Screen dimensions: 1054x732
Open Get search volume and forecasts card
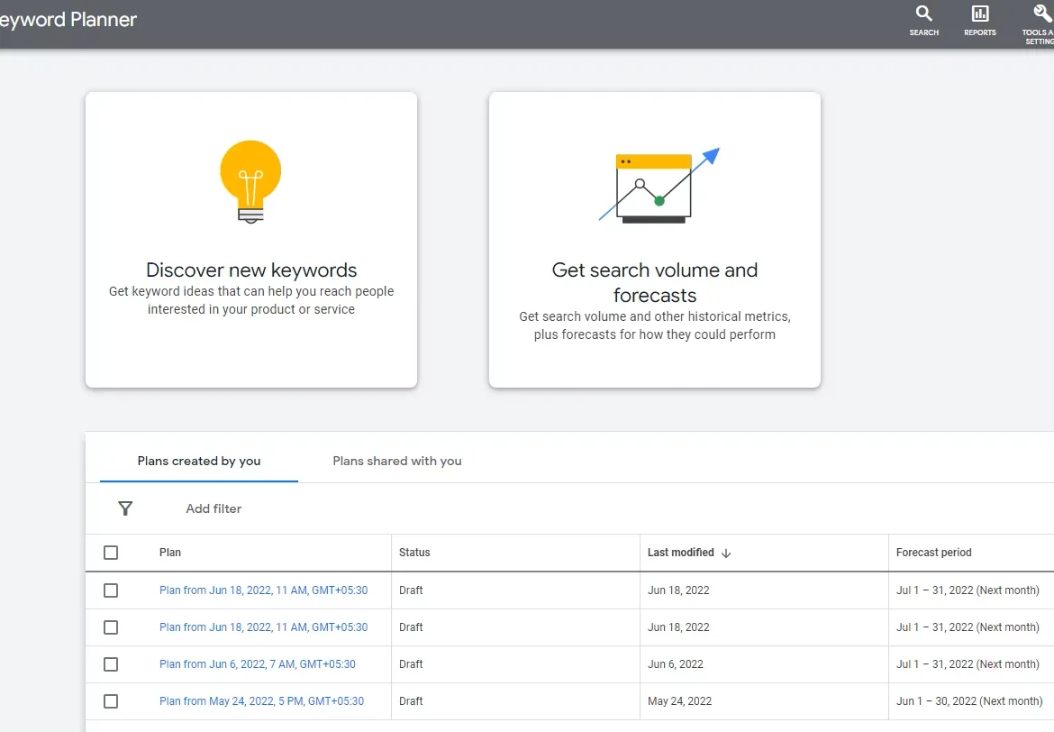pyautogui.click(x=655, y=240)
